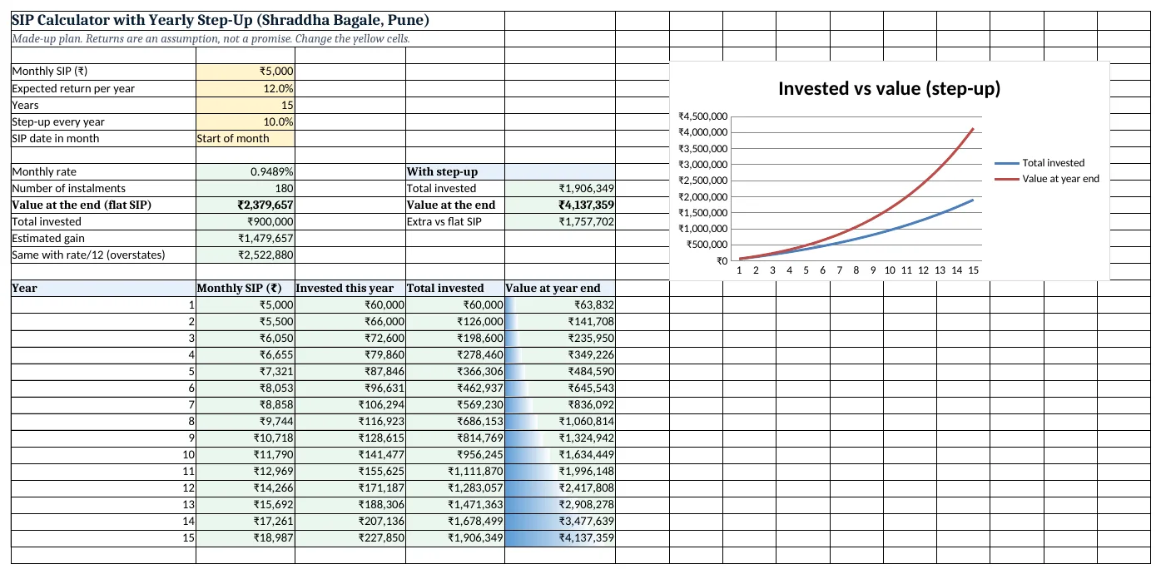Screen dimensions: 1161x574
Task: Select the flat SIP value ₹2,379,657
Action: coord(245,205)
